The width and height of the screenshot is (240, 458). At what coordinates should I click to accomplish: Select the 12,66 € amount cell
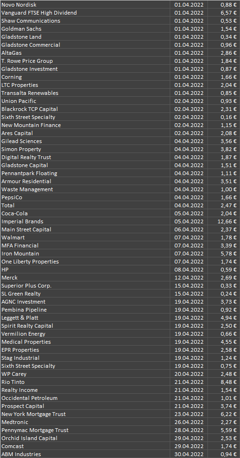tap(224, 222)
